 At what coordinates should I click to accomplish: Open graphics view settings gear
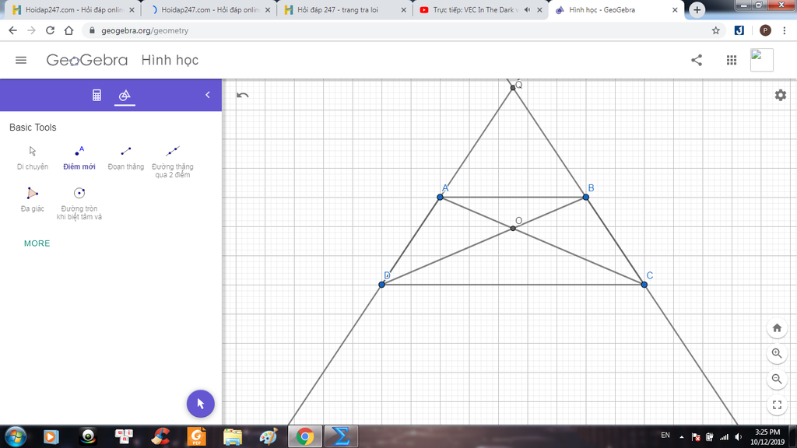coord(780,95)
